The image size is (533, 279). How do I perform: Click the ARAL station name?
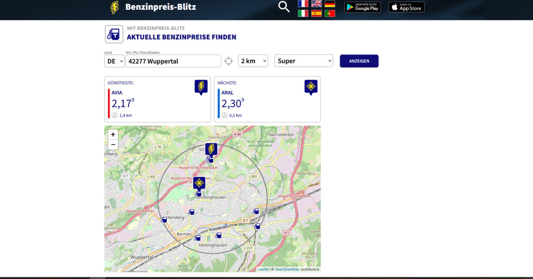(x=227, y=93)
